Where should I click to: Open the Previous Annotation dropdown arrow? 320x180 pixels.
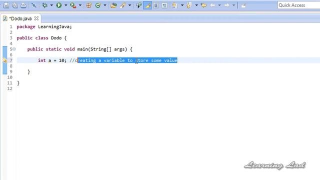(x=196, y=5)
